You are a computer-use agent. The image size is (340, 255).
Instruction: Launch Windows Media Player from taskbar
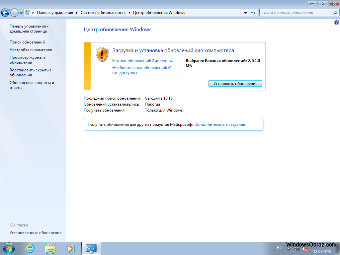click(70, 248)
